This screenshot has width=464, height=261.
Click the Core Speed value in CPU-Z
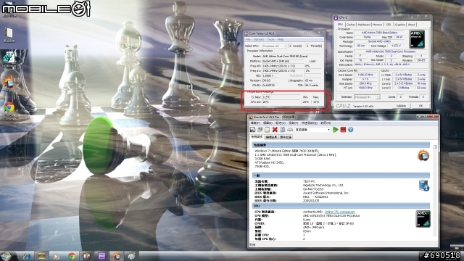coord(365,75)
